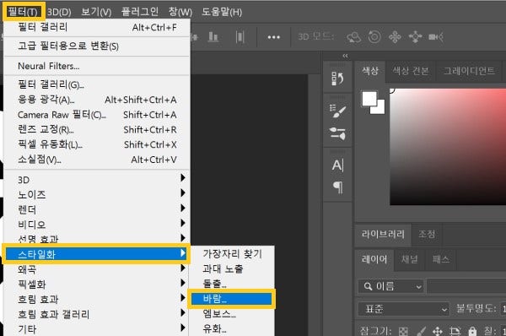Image resolution: width=506 pixels, height=336 pixels.
Task: Choose 가장자리 찾기 in the submenu
Action: pos(233,254)
